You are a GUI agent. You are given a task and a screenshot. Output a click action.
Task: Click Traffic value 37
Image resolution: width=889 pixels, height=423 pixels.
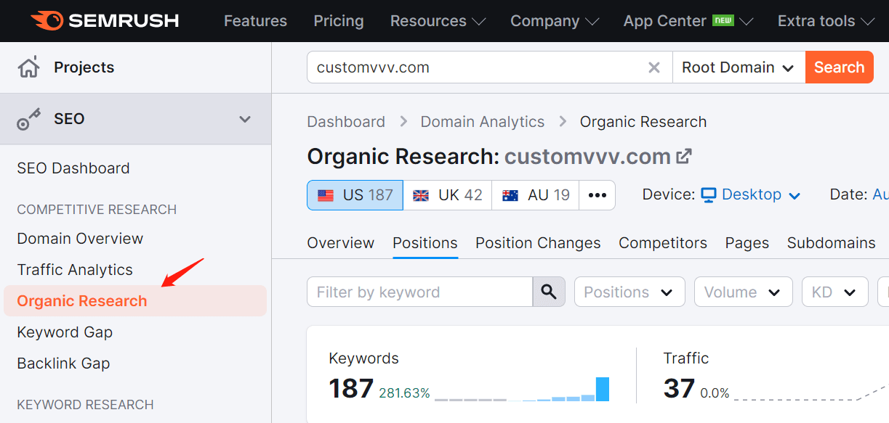pos(679,389)
